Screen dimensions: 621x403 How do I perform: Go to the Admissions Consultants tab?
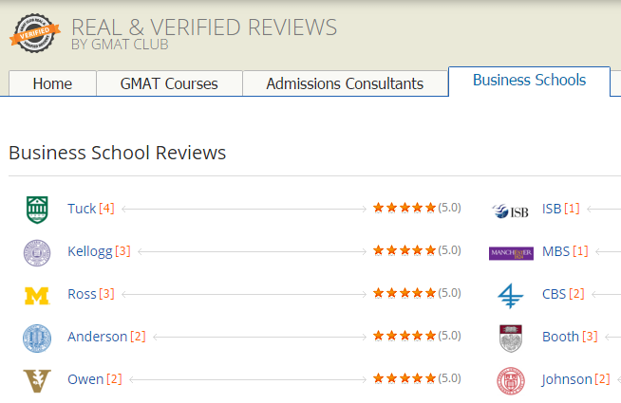(345, 83)
